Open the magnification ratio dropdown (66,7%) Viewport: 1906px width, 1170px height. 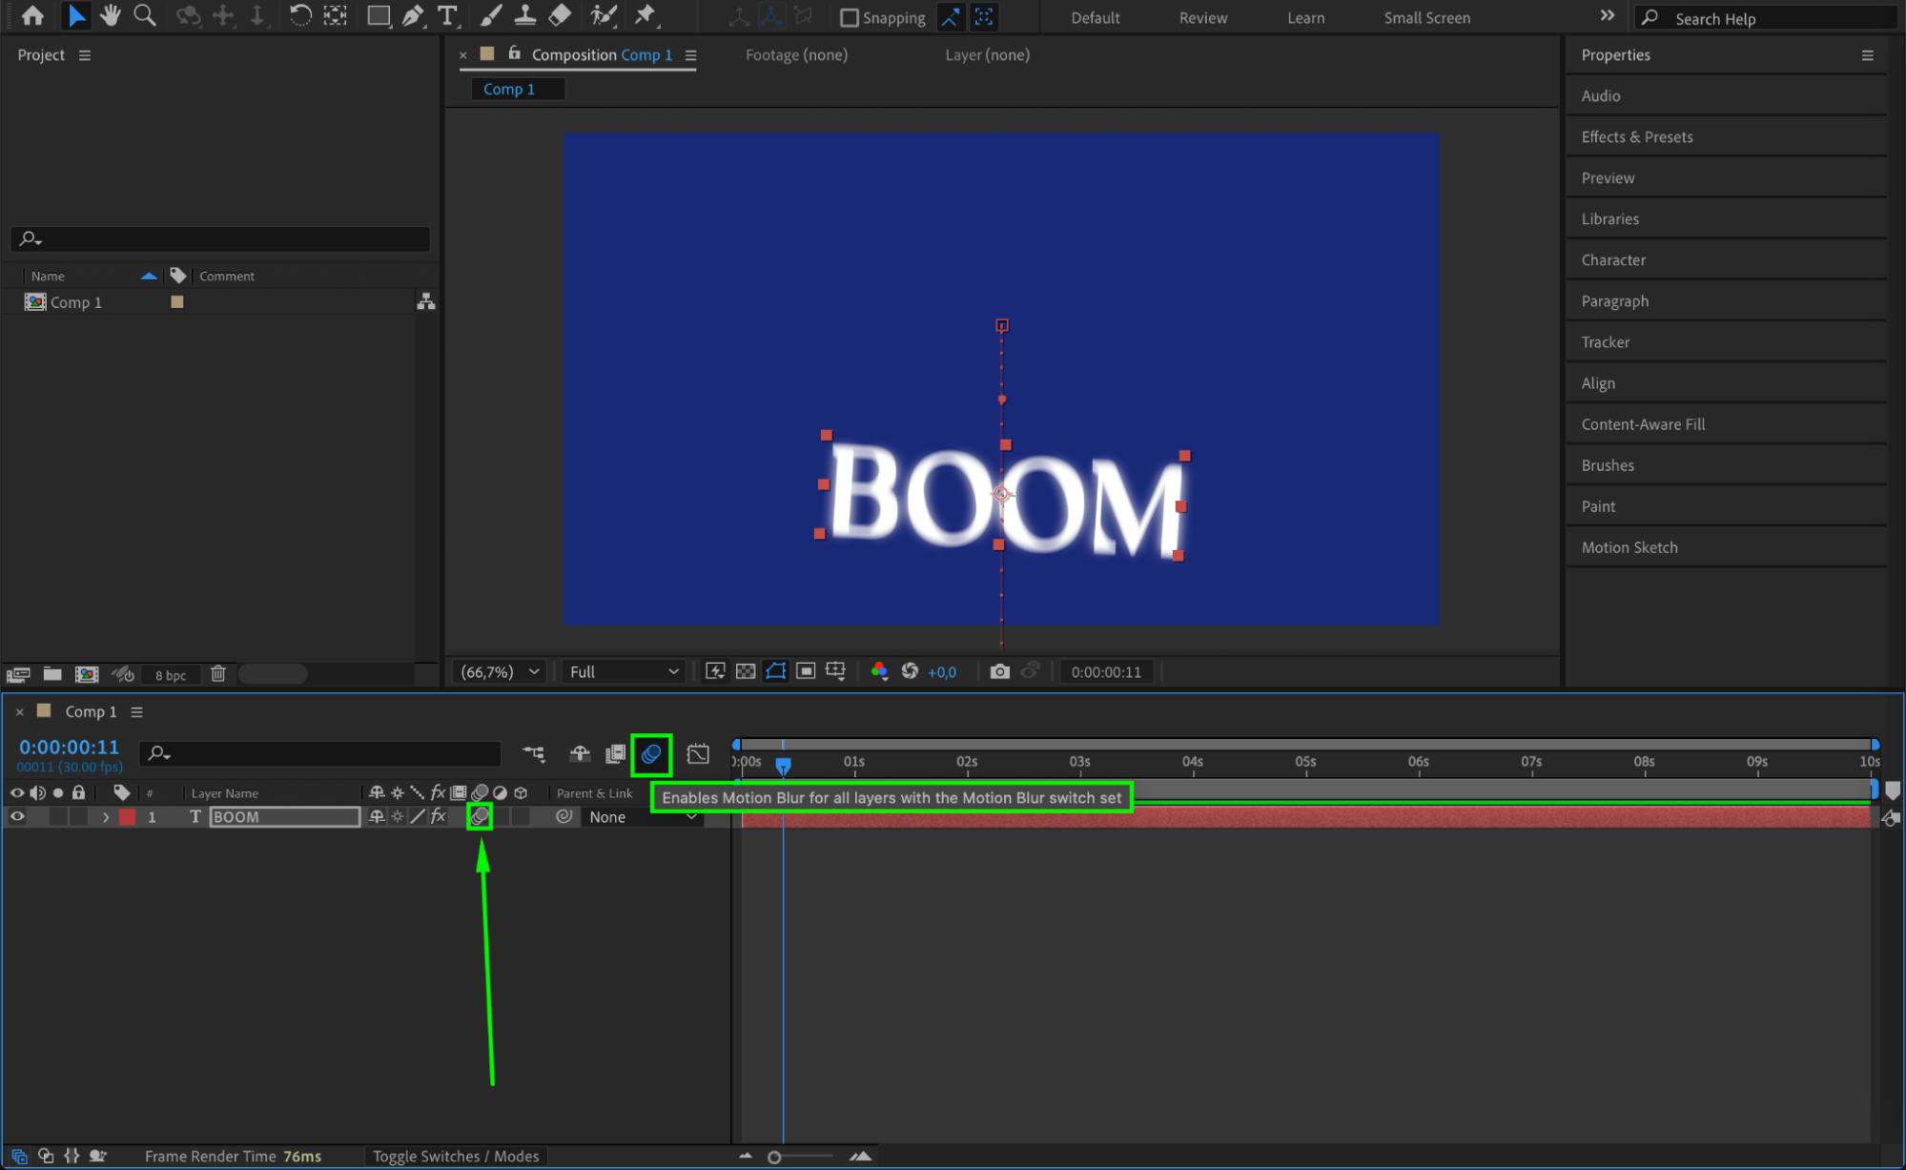tap(500, 671)
